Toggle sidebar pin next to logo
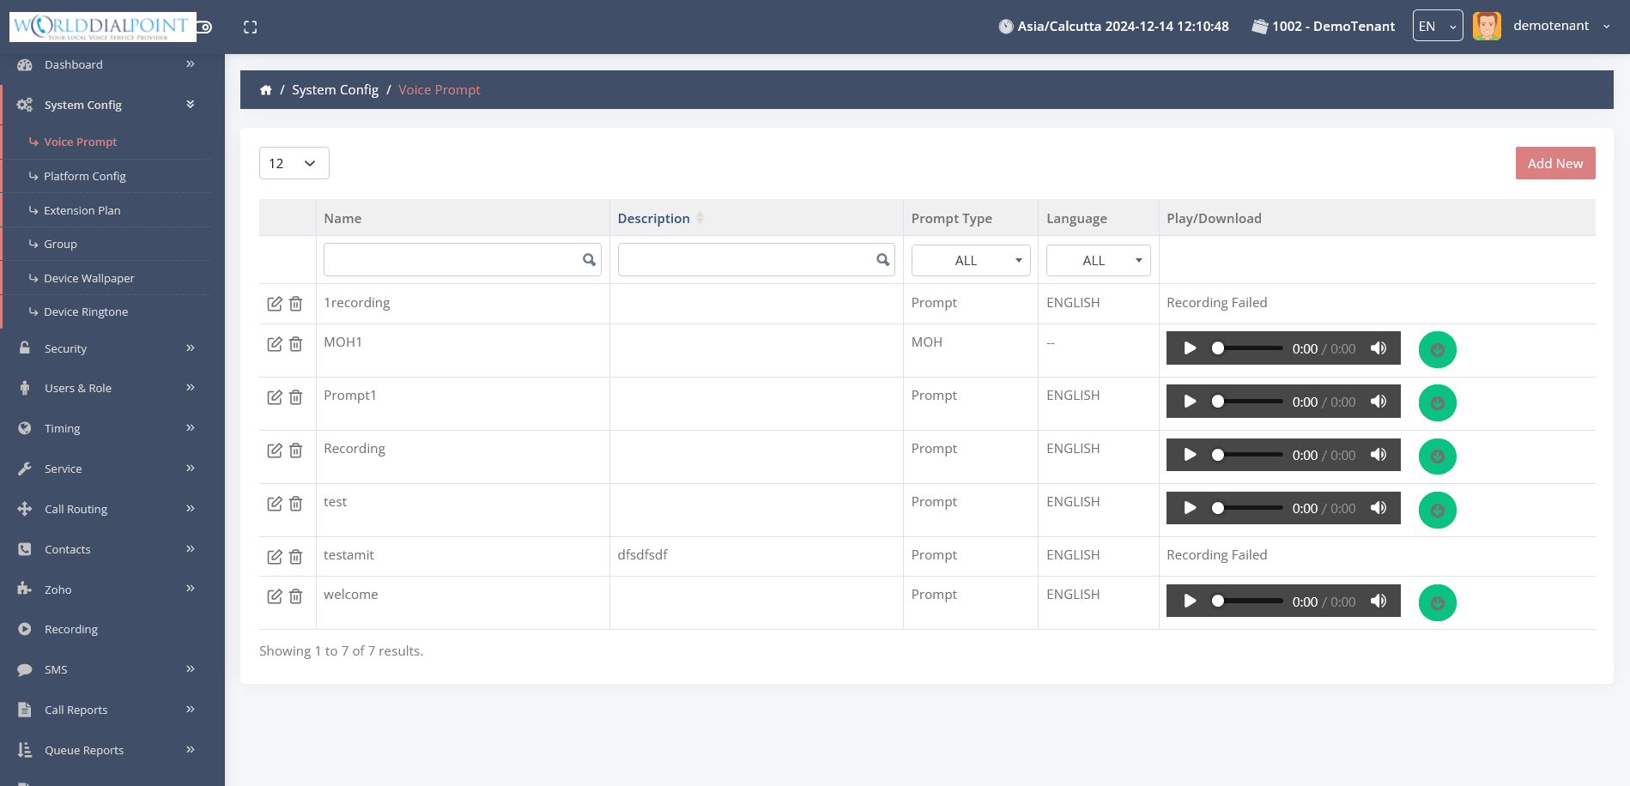1630x786 pixels. click(x=204, y=27)
